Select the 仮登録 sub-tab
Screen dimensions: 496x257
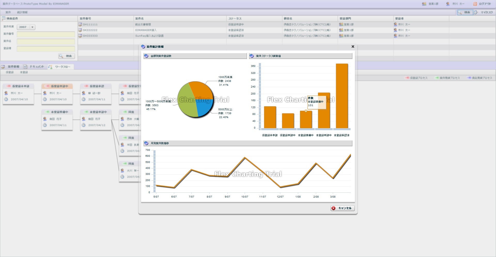10,72
